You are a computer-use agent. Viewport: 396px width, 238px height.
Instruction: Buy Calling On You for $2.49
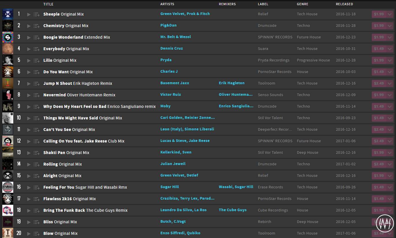(x=379, y=141)
